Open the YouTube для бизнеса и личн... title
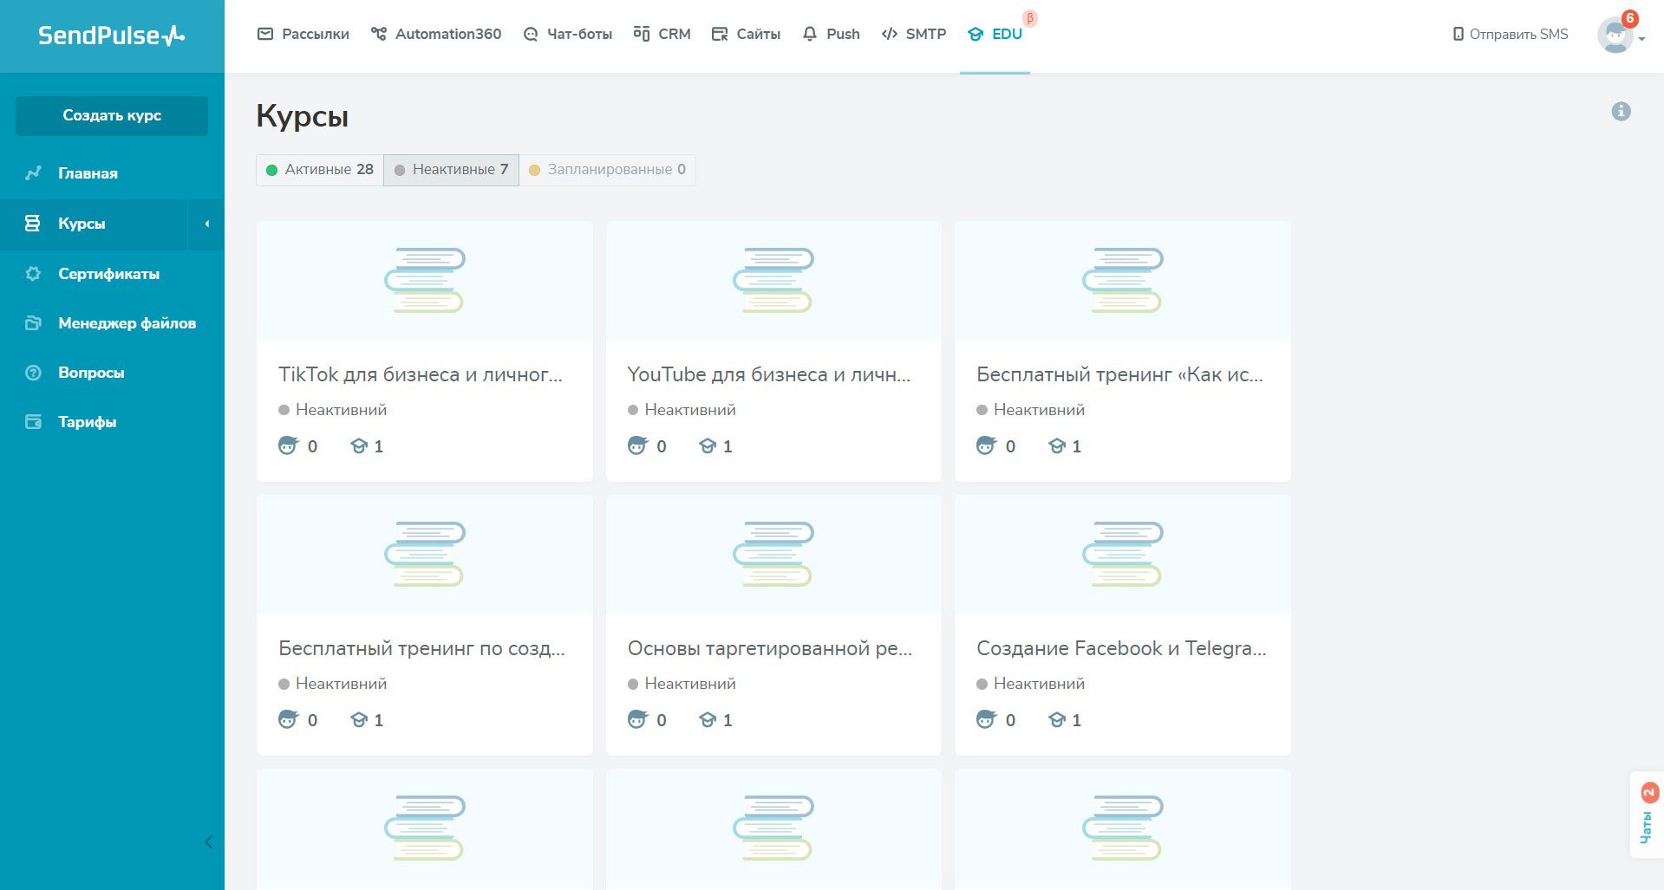Viewport: 1664px width, 890px height. point(769,374)
